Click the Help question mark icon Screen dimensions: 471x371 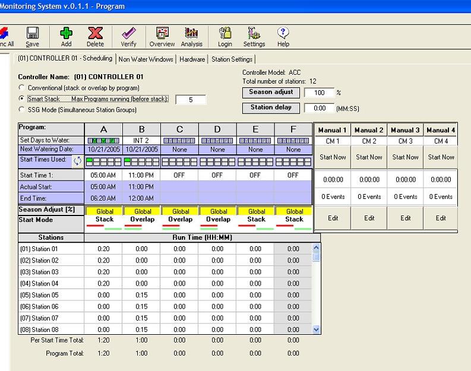283,33
